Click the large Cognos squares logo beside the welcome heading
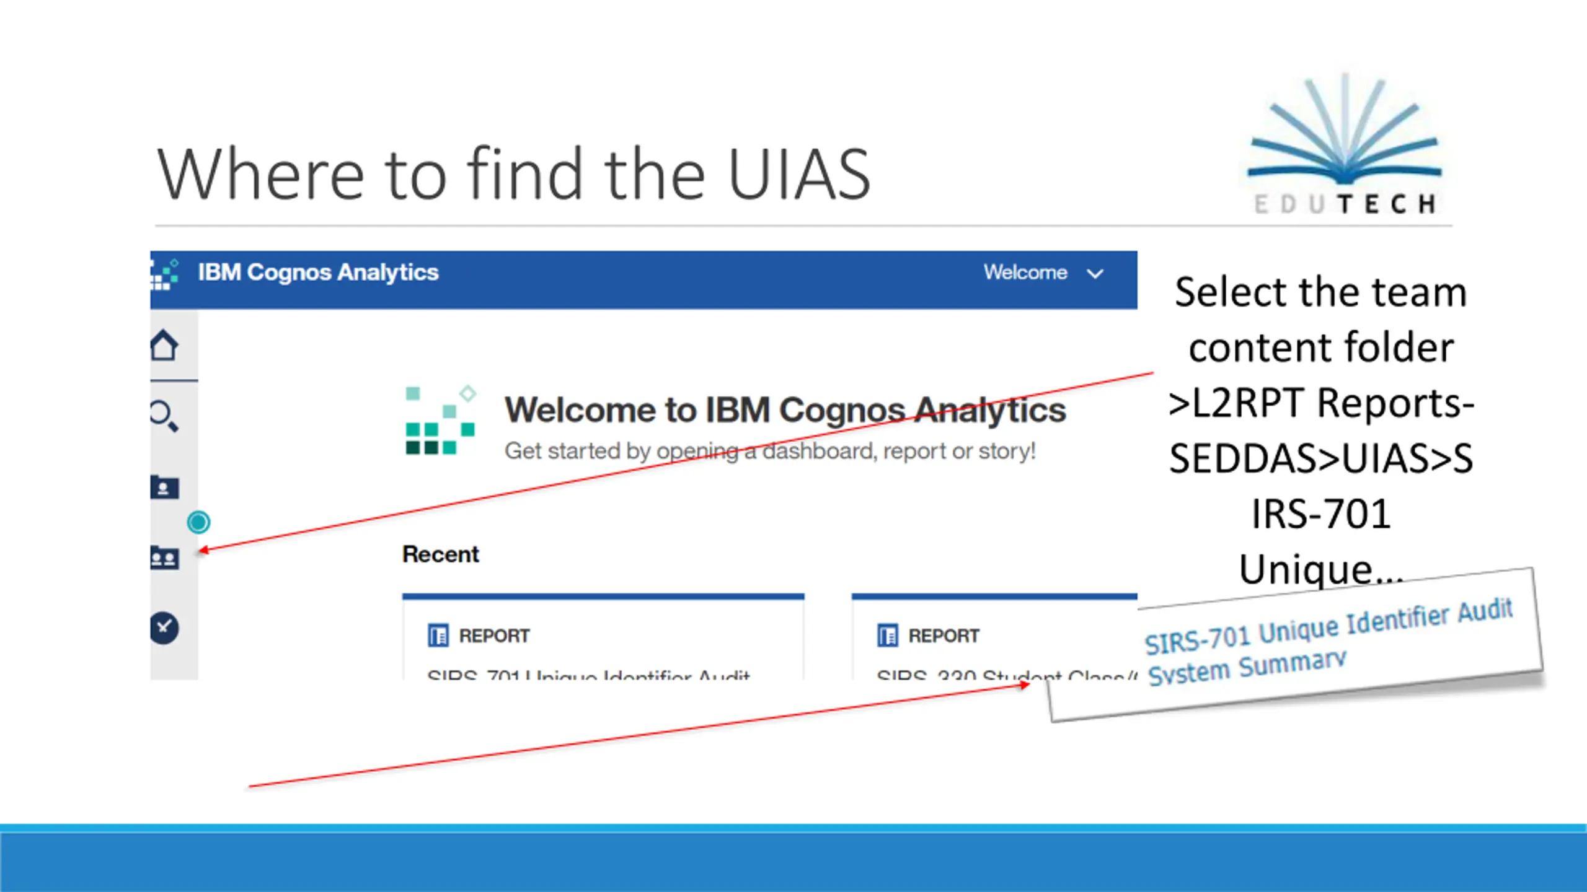1587x892 pixels. point(441,421)
